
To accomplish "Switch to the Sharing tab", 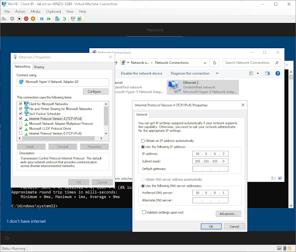I will [x=39, y=67].
